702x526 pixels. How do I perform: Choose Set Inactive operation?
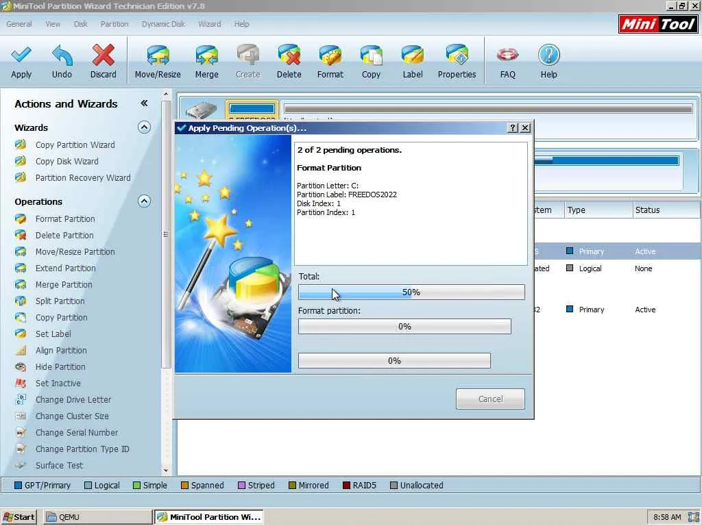click(x=58, y=384)
